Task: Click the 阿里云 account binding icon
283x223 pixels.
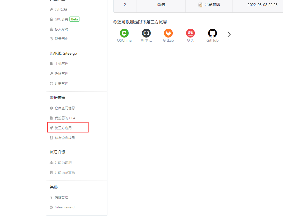Action: pos(146,33)
